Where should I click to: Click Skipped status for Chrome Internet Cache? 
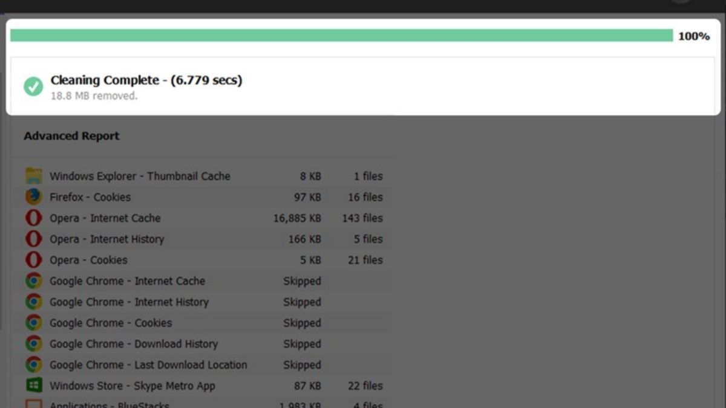pos(302,281)
